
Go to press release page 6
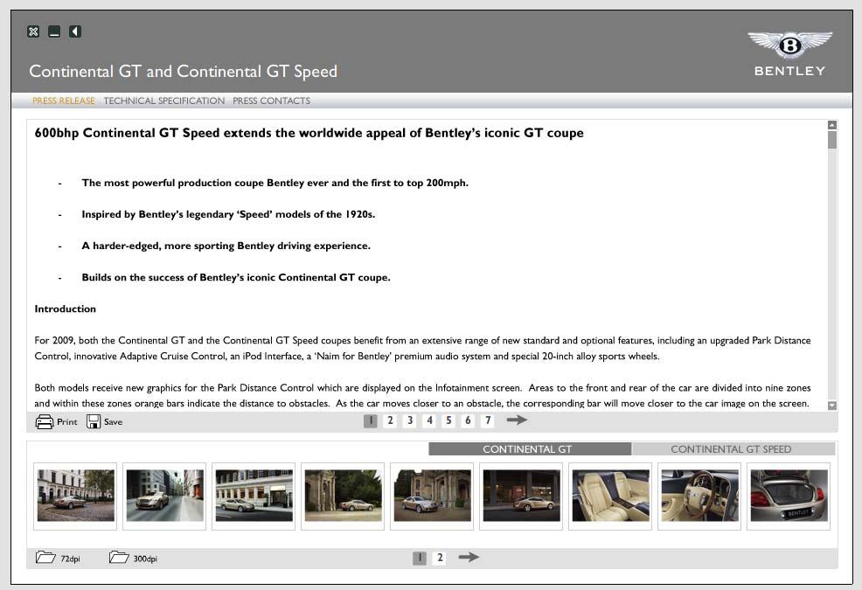468,420
